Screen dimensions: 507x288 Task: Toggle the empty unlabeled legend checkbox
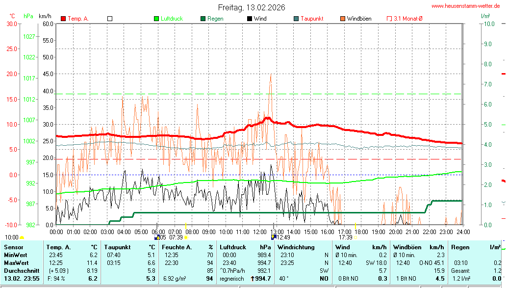pos(110,19)
